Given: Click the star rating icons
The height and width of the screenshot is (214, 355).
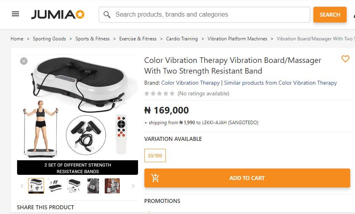Looking at the screenshot, I should (159, 94).
